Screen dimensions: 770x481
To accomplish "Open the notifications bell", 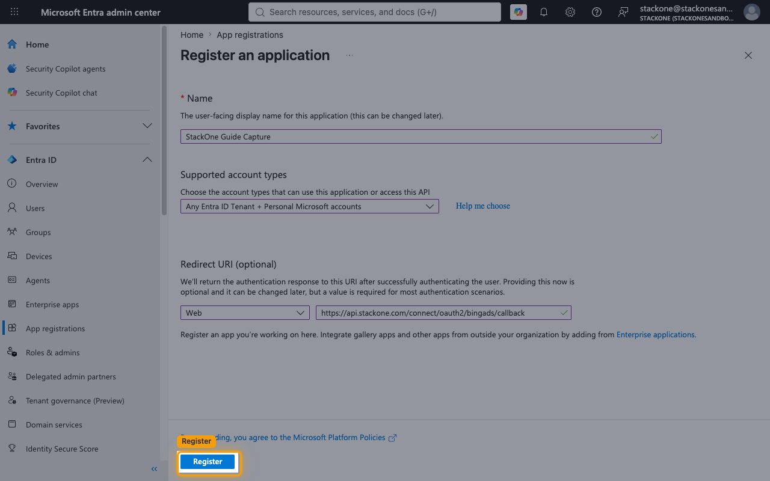I will pyautogui.click(x=544, y=12).
